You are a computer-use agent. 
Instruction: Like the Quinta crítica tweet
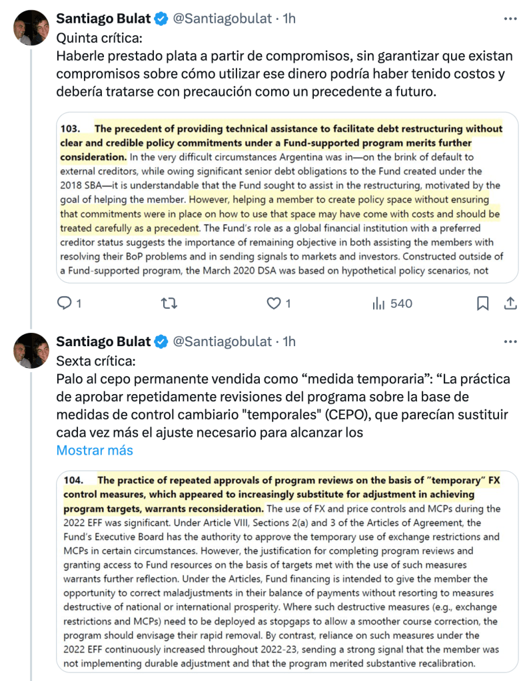(x=274, y=304)
